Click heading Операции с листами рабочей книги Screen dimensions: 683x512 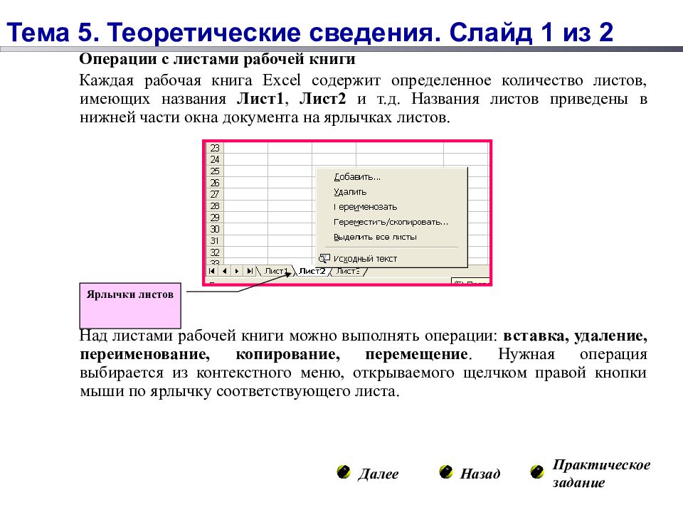click(x=218, y=59)
